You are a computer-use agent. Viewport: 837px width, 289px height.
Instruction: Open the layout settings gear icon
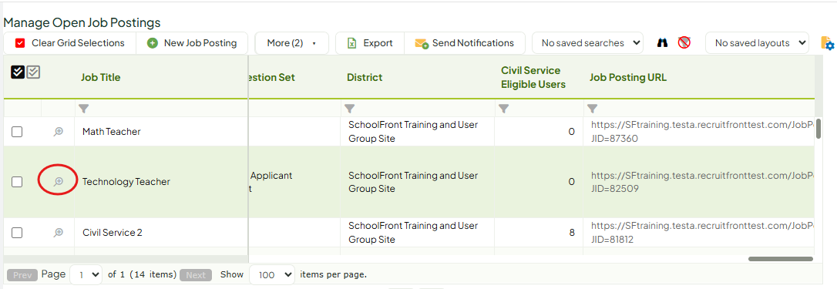pos(827,43)
